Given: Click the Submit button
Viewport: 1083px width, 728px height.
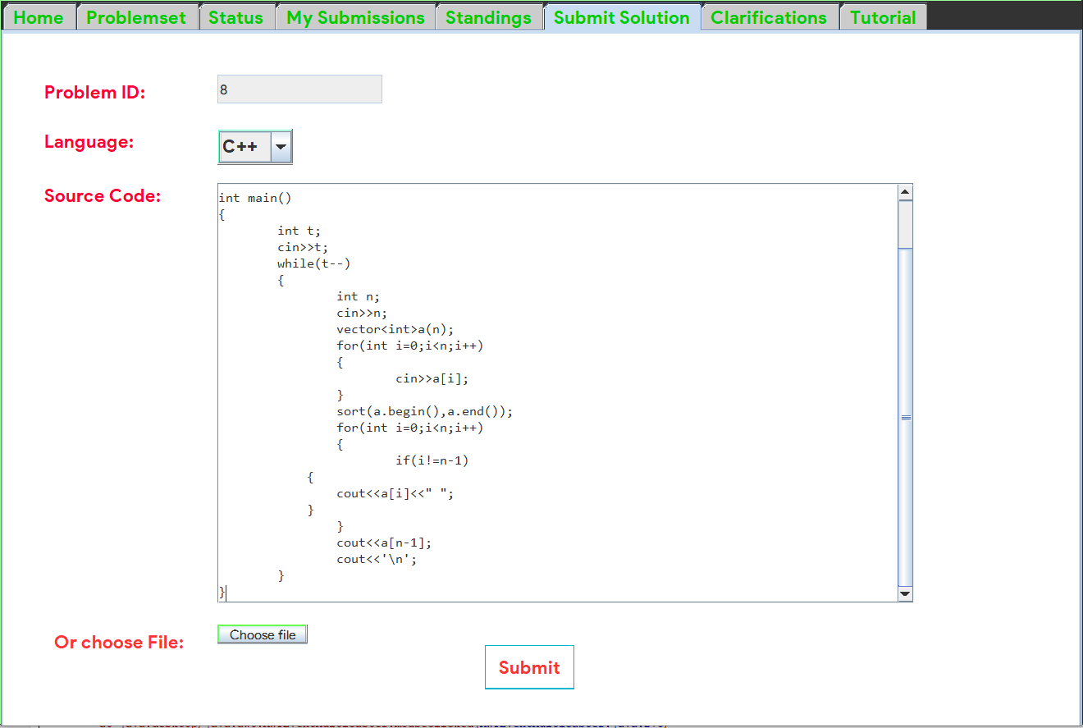Looking at the screenshot, I should (529, 667).
